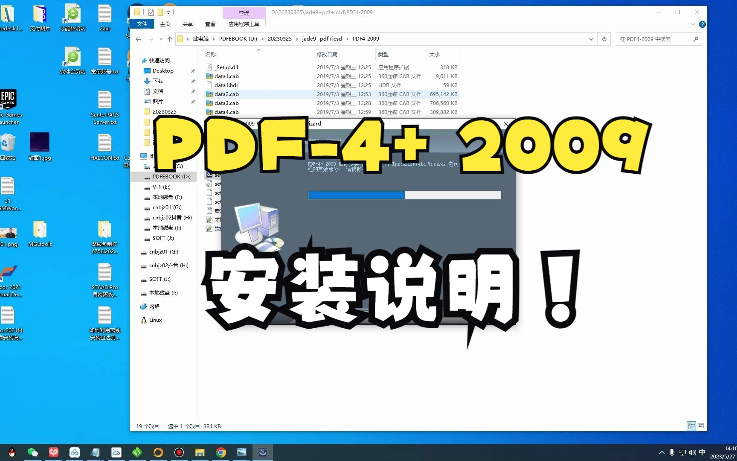Open 快速访问 in navigation pane
Viewport: 737px width, 461px height.
tap(159, 61)
